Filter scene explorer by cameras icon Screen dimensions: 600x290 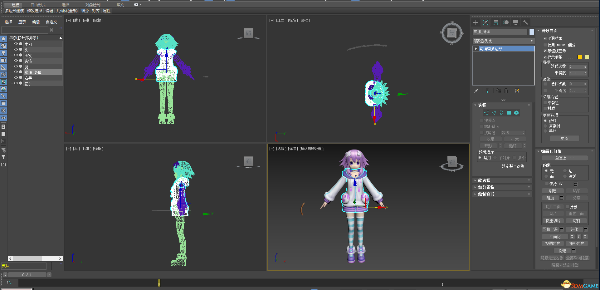3,60
